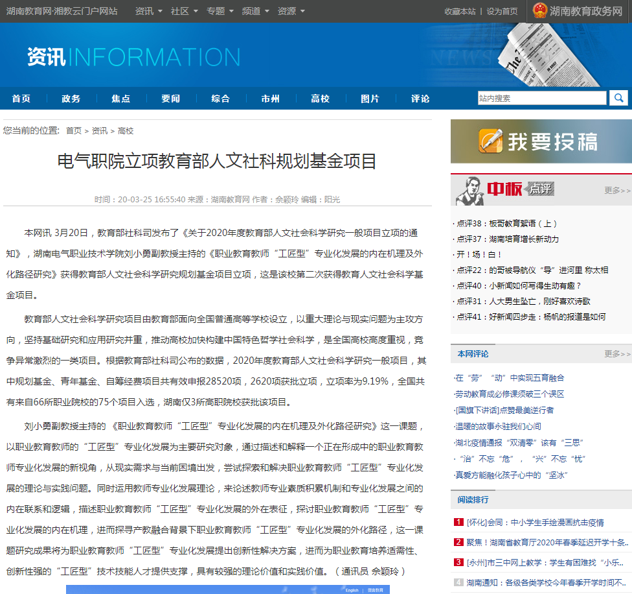
Task: Open 温暖的故事永驻我们心间 link
Action: tap(497, 427)
